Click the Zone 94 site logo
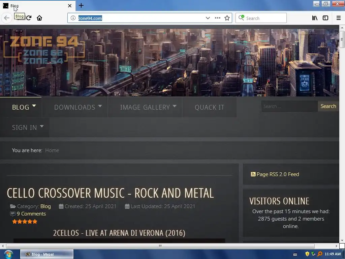The image size is (345, 259). [44, 50]
